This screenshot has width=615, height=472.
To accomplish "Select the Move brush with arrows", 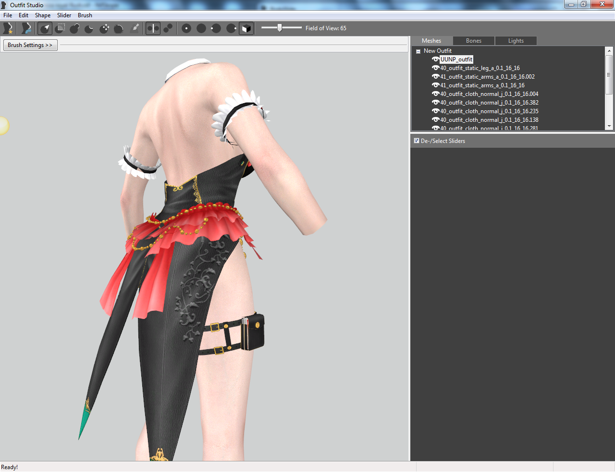I will coord(104,28).
